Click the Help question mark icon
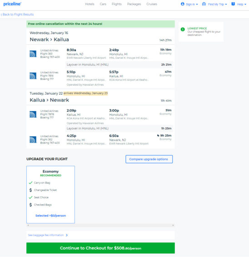The height and width of the screenshot is (257, 249). (233, 4)
